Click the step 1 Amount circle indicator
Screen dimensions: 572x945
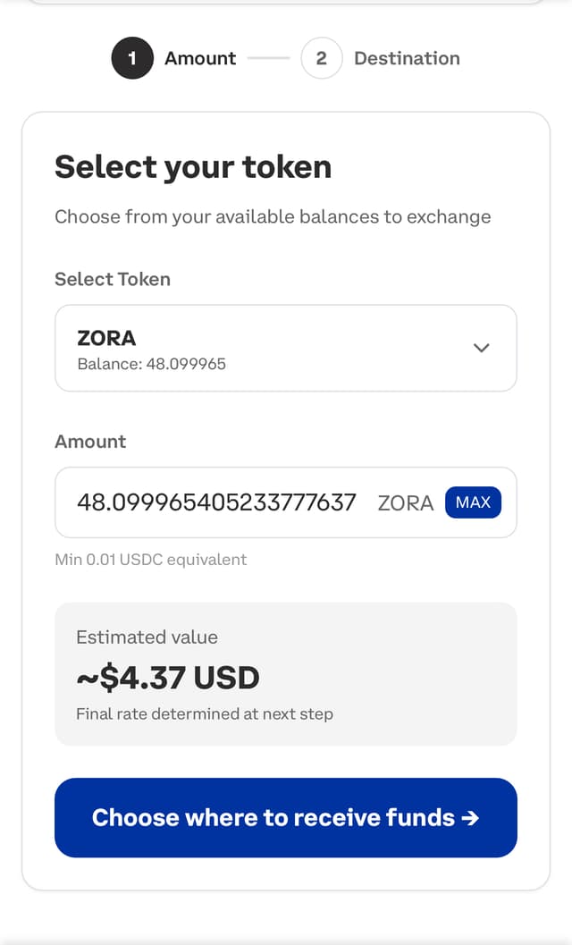132,58
